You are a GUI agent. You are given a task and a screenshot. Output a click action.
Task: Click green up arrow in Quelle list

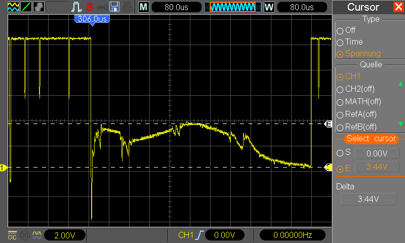tap(400, 84)
